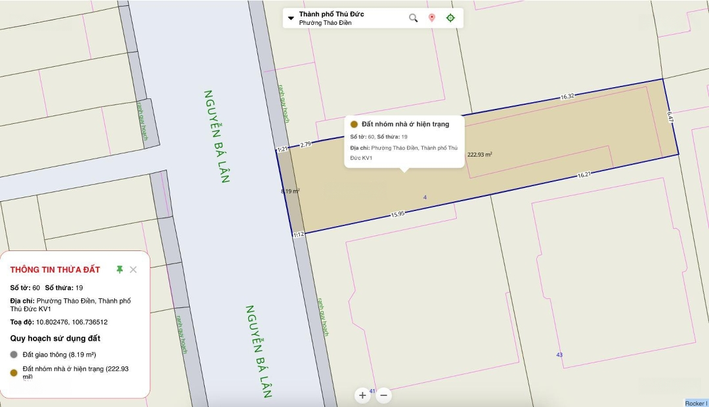709x407 pixels.
Task: Select the Phường Thảo Điền ward subtitle
Action: [x=325, y=23]
